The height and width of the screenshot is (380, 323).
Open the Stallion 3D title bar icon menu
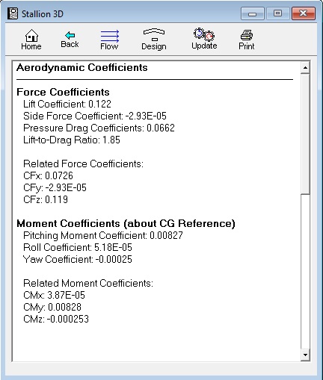13,13
